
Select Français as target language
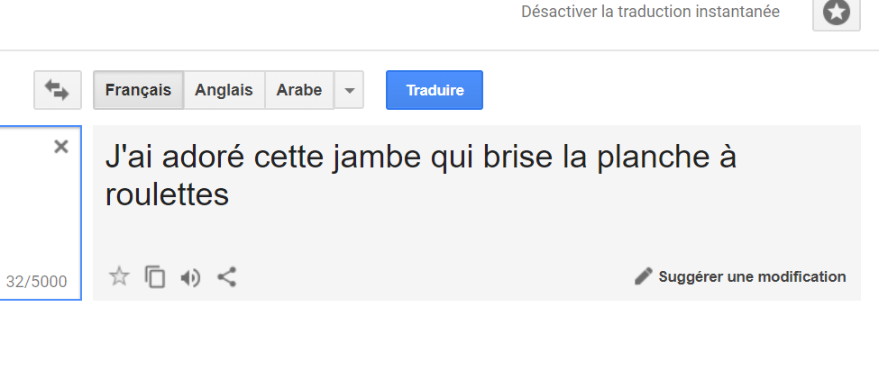click(x=139, y=90)
